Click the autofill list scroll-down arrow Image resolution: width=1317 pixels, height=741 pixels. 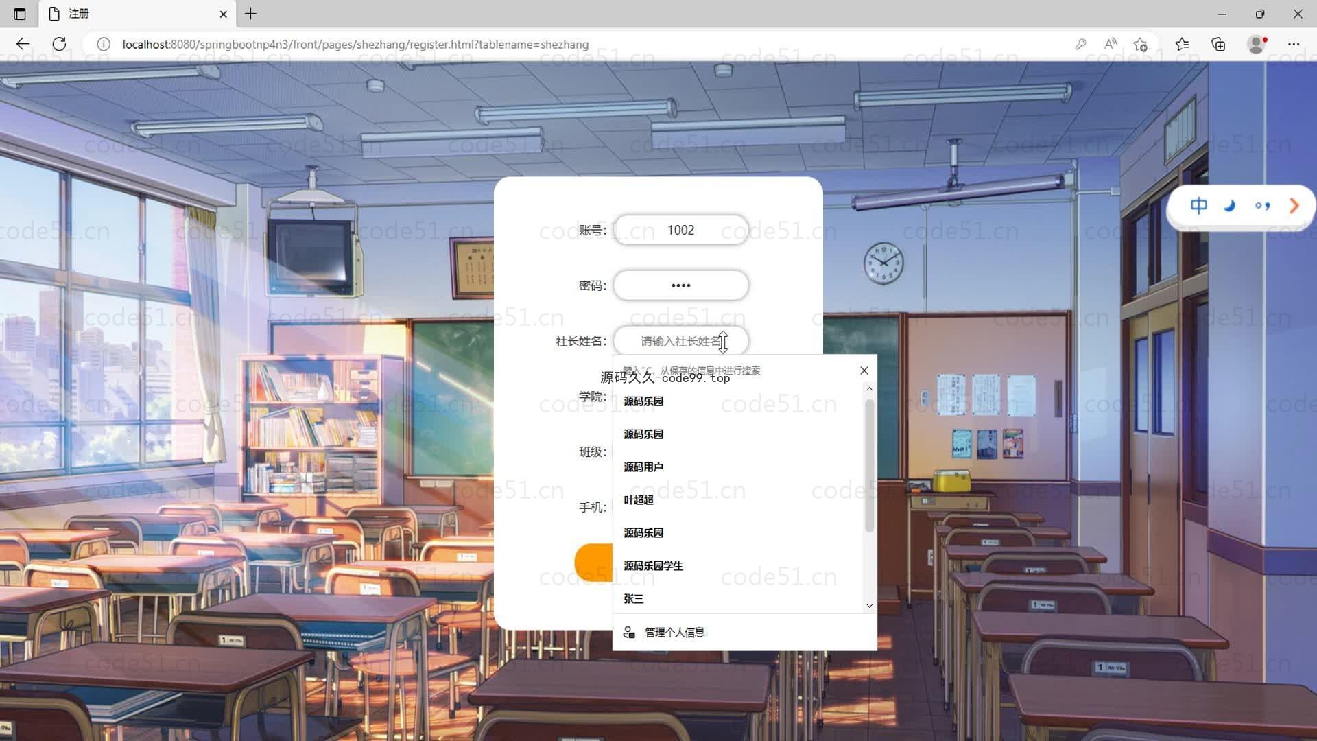[x=869, y=606]
